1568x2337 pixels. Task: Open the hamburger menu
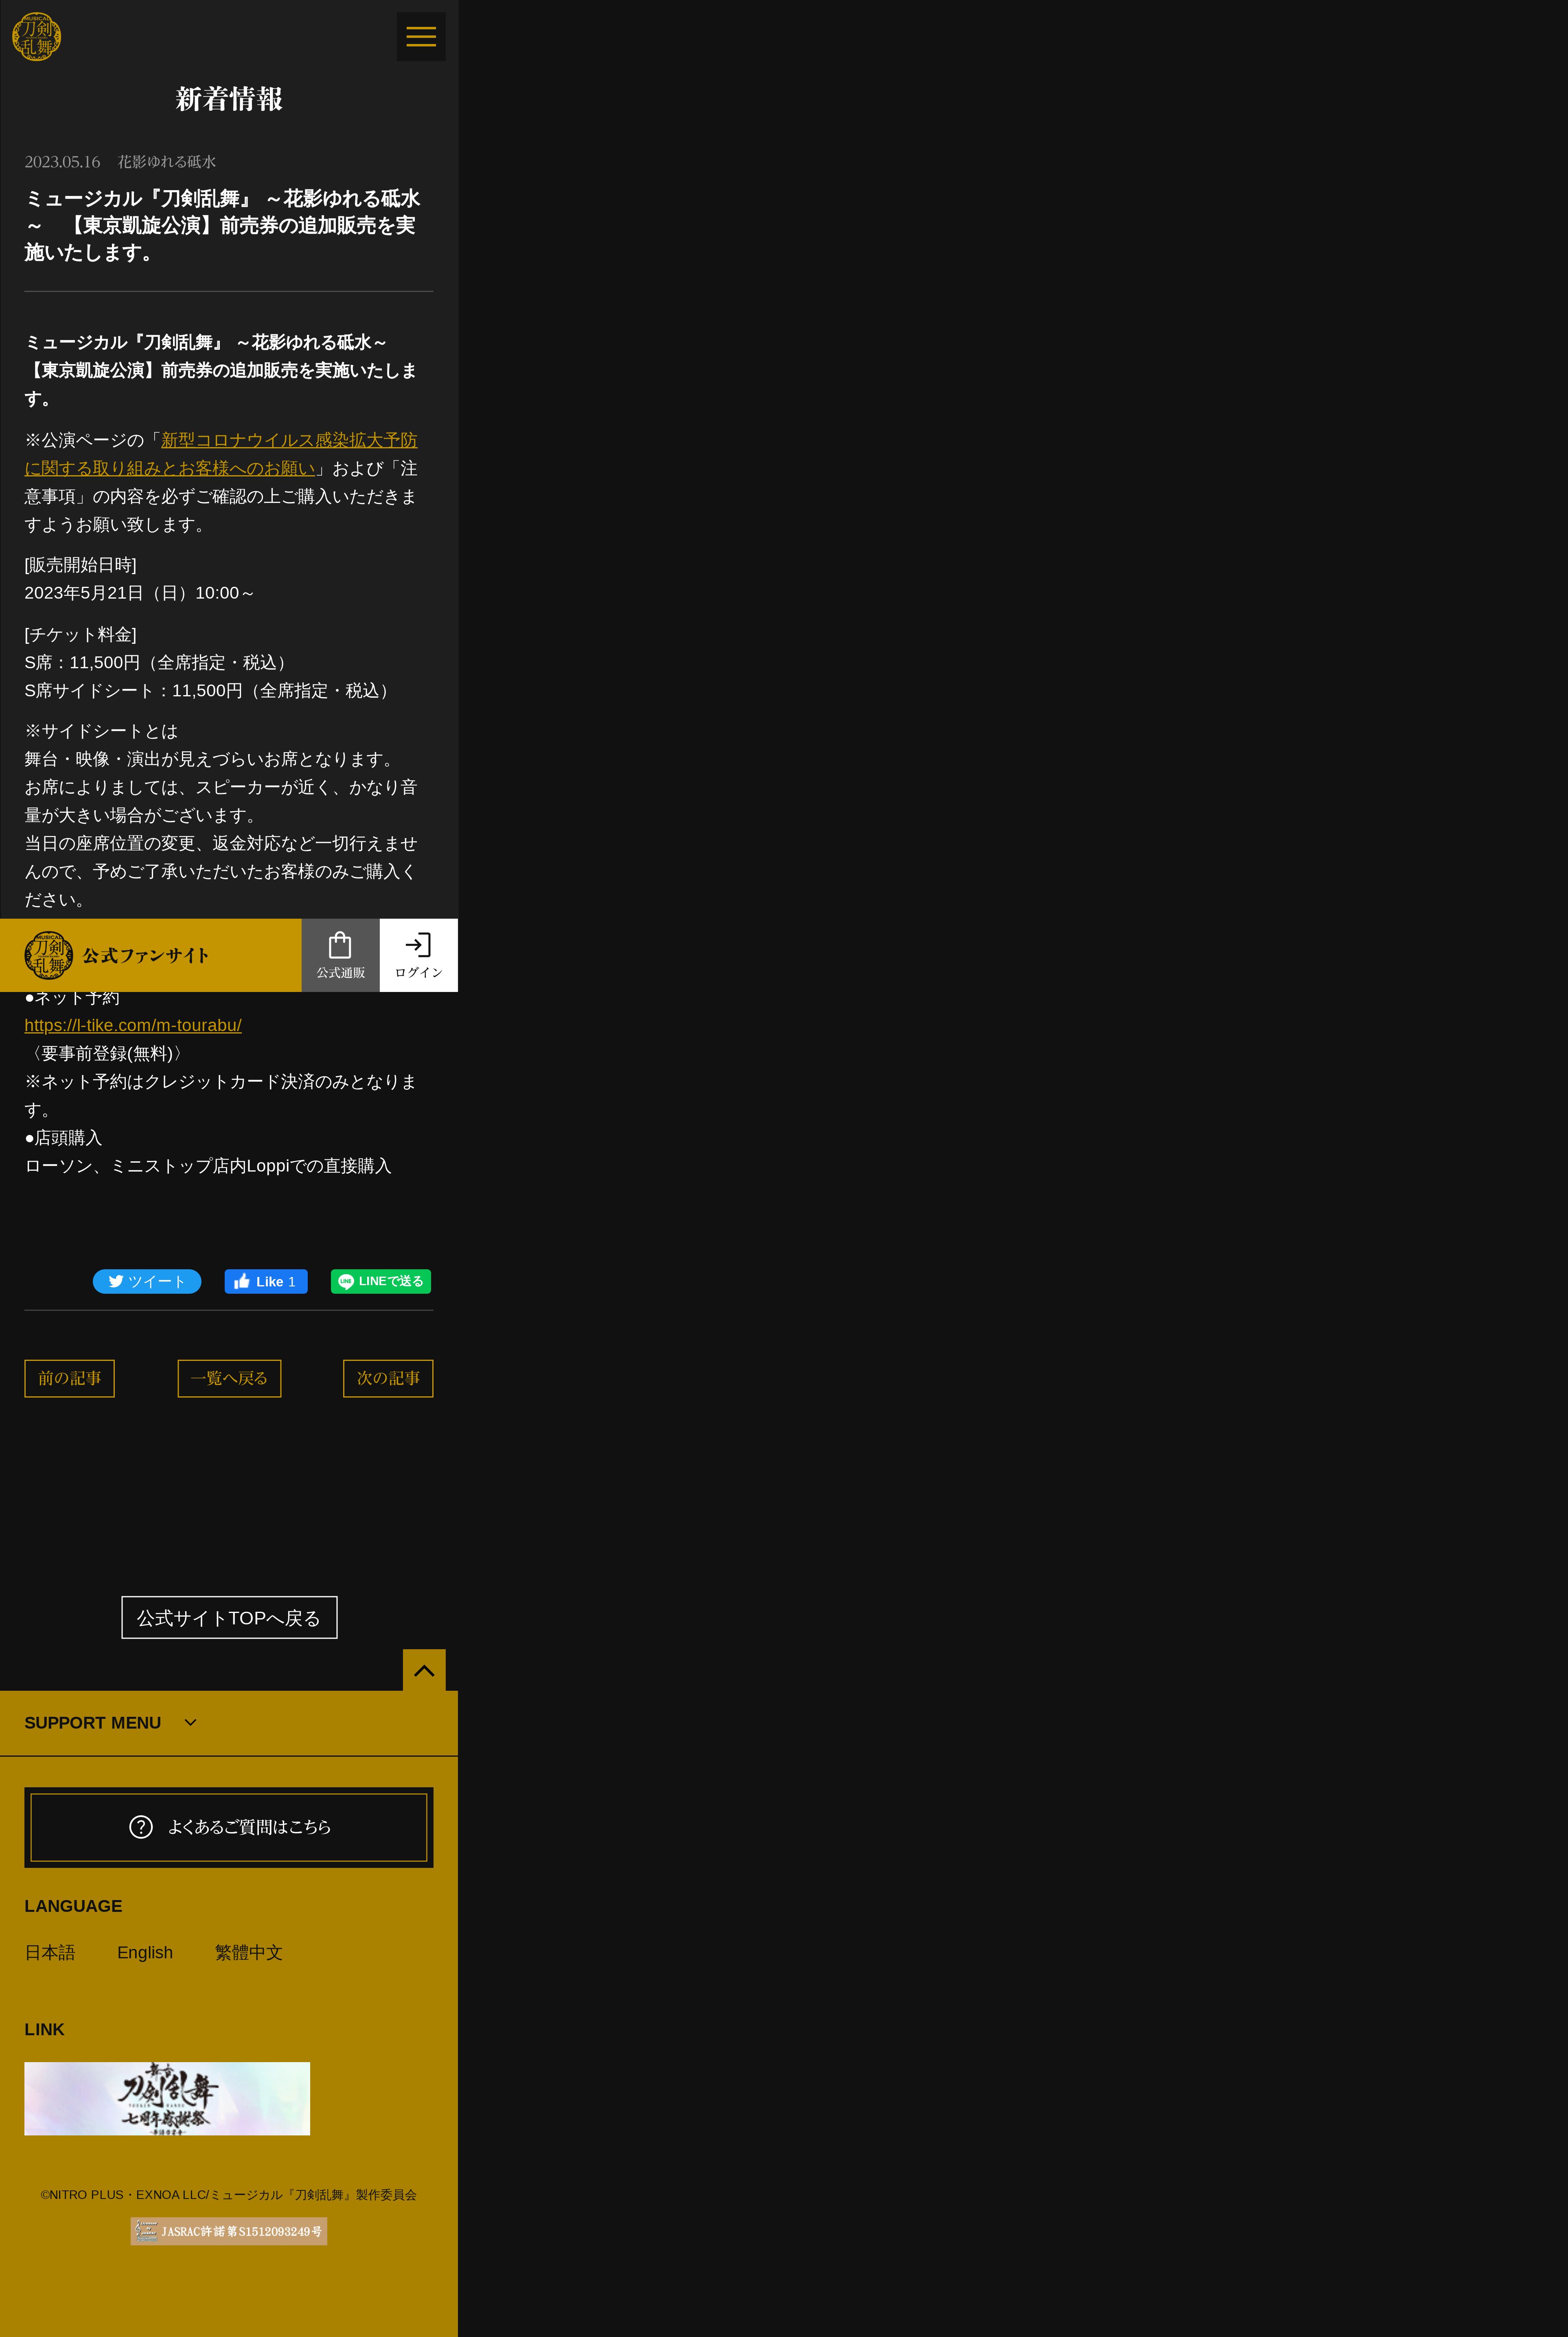pos(421,37)
